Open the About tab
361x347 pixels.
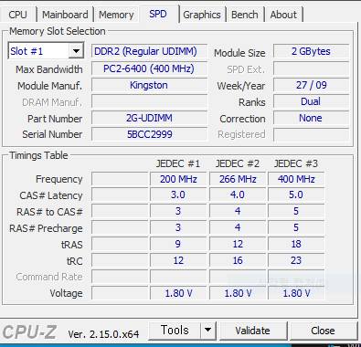click(283, 15)
